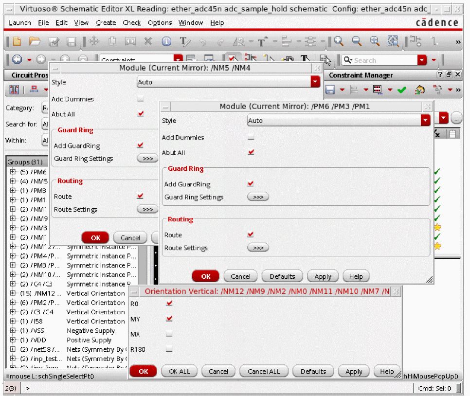
Task: Click OK ALL in Orientation Vertical dialog
Action: (179, 371)
